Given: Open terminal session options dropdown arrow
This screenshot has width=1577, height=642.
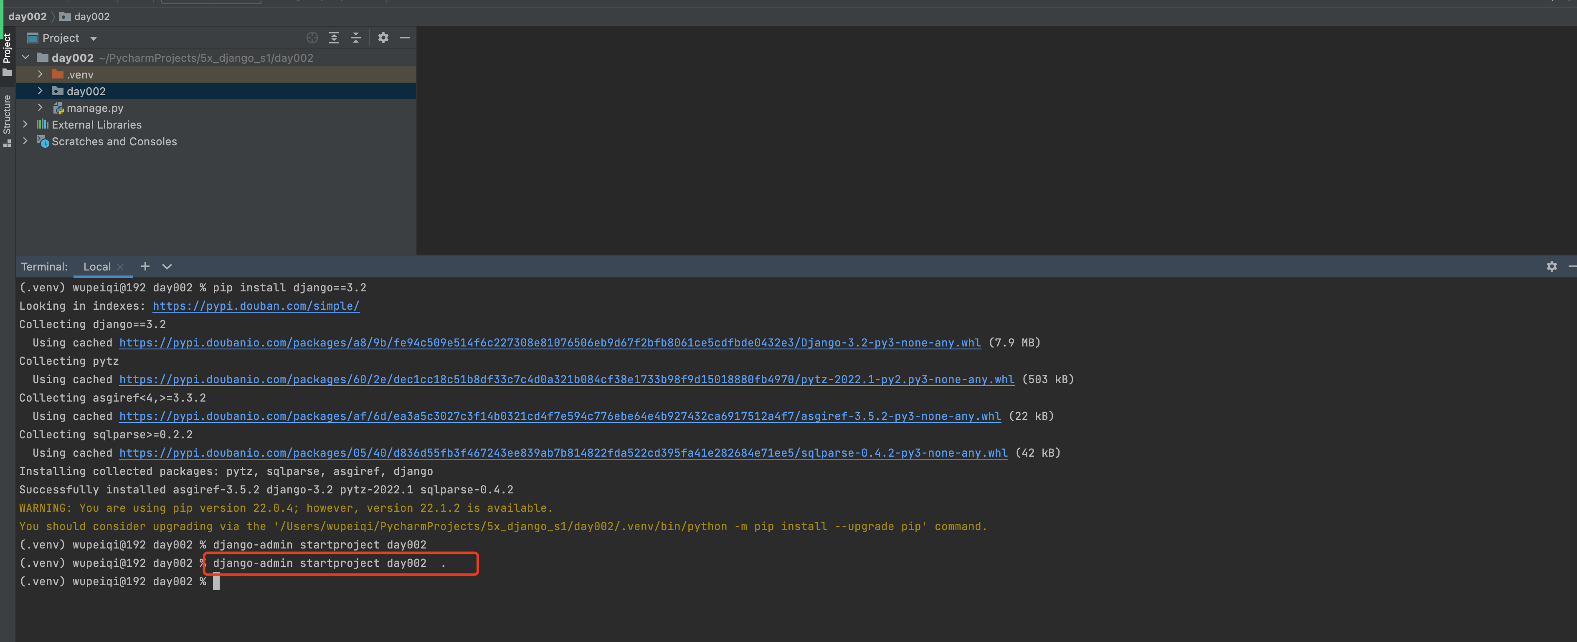Looking at the screenshot, I should click(x=167, y=266).
